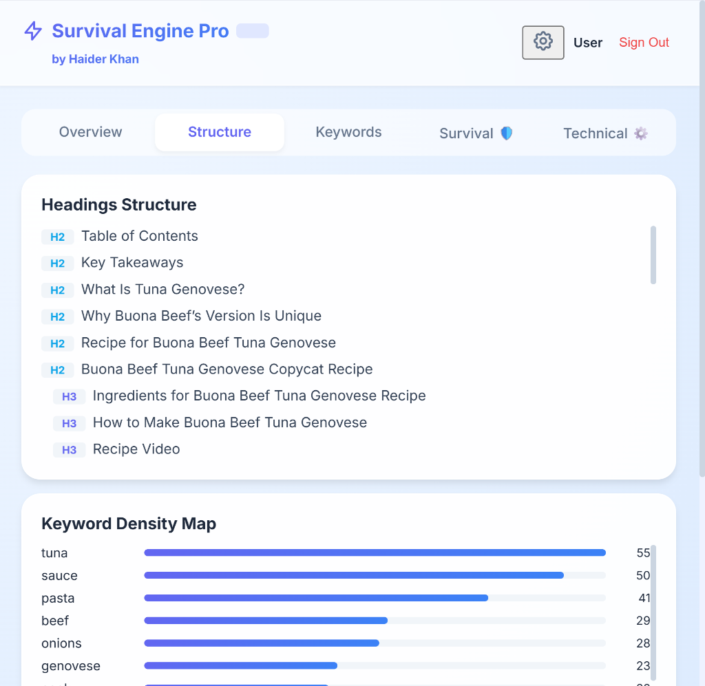
Task: Click the lightning bolt logo icon
Action: click(33, 31)
